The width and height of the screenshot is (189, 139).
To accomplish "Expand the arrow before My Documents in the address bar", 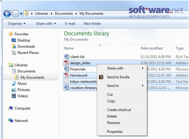I will click(76, 14).
